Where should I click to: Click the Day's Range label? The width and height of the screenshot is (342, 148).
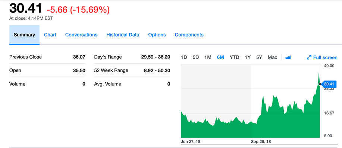pos(108,57)
